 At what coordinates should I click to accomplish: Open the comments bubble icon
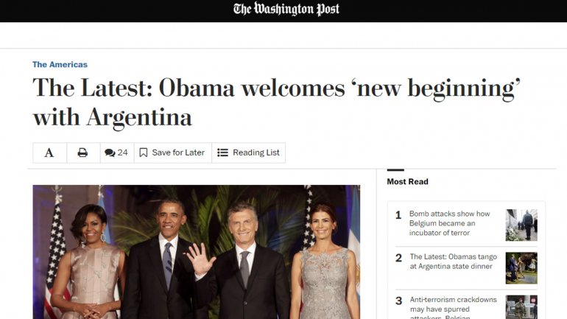tap(110, 153)
